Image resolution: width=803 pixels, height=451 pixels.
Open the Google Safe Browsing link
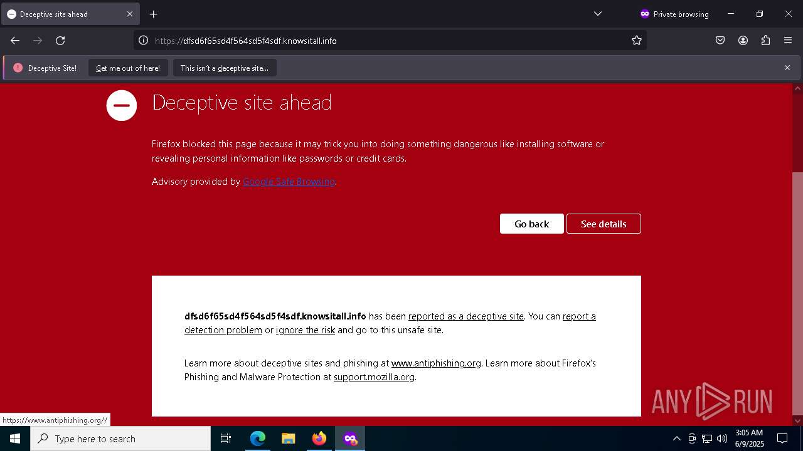click(x=289, y=182)
